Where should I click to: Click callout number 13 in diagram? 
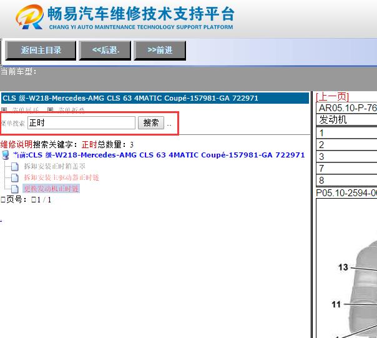(x=343, y=267)
